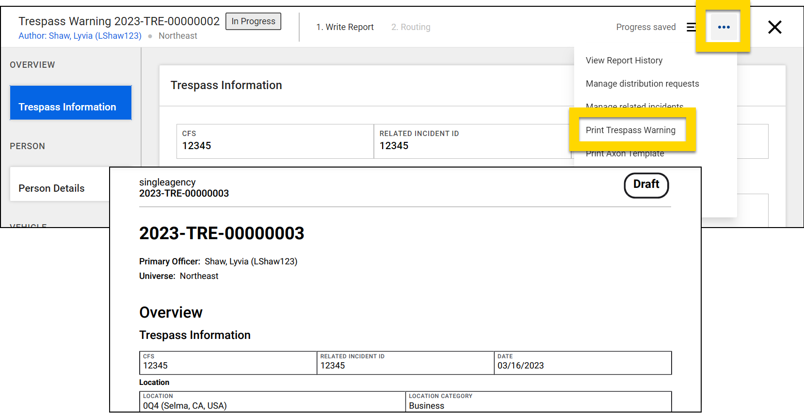804x413 pixels.
Task: Click the singleagency text in printout header
Action: (167, 182)
